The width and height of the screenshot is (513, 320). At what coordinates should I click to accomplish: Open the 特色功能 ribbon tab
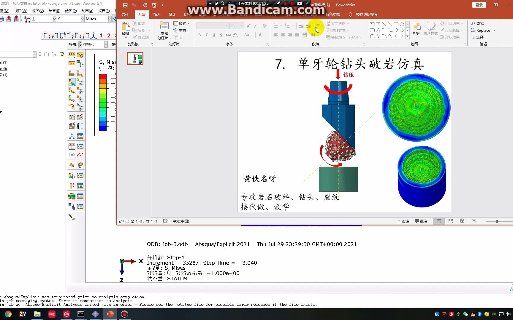click(x=333, y=14)
